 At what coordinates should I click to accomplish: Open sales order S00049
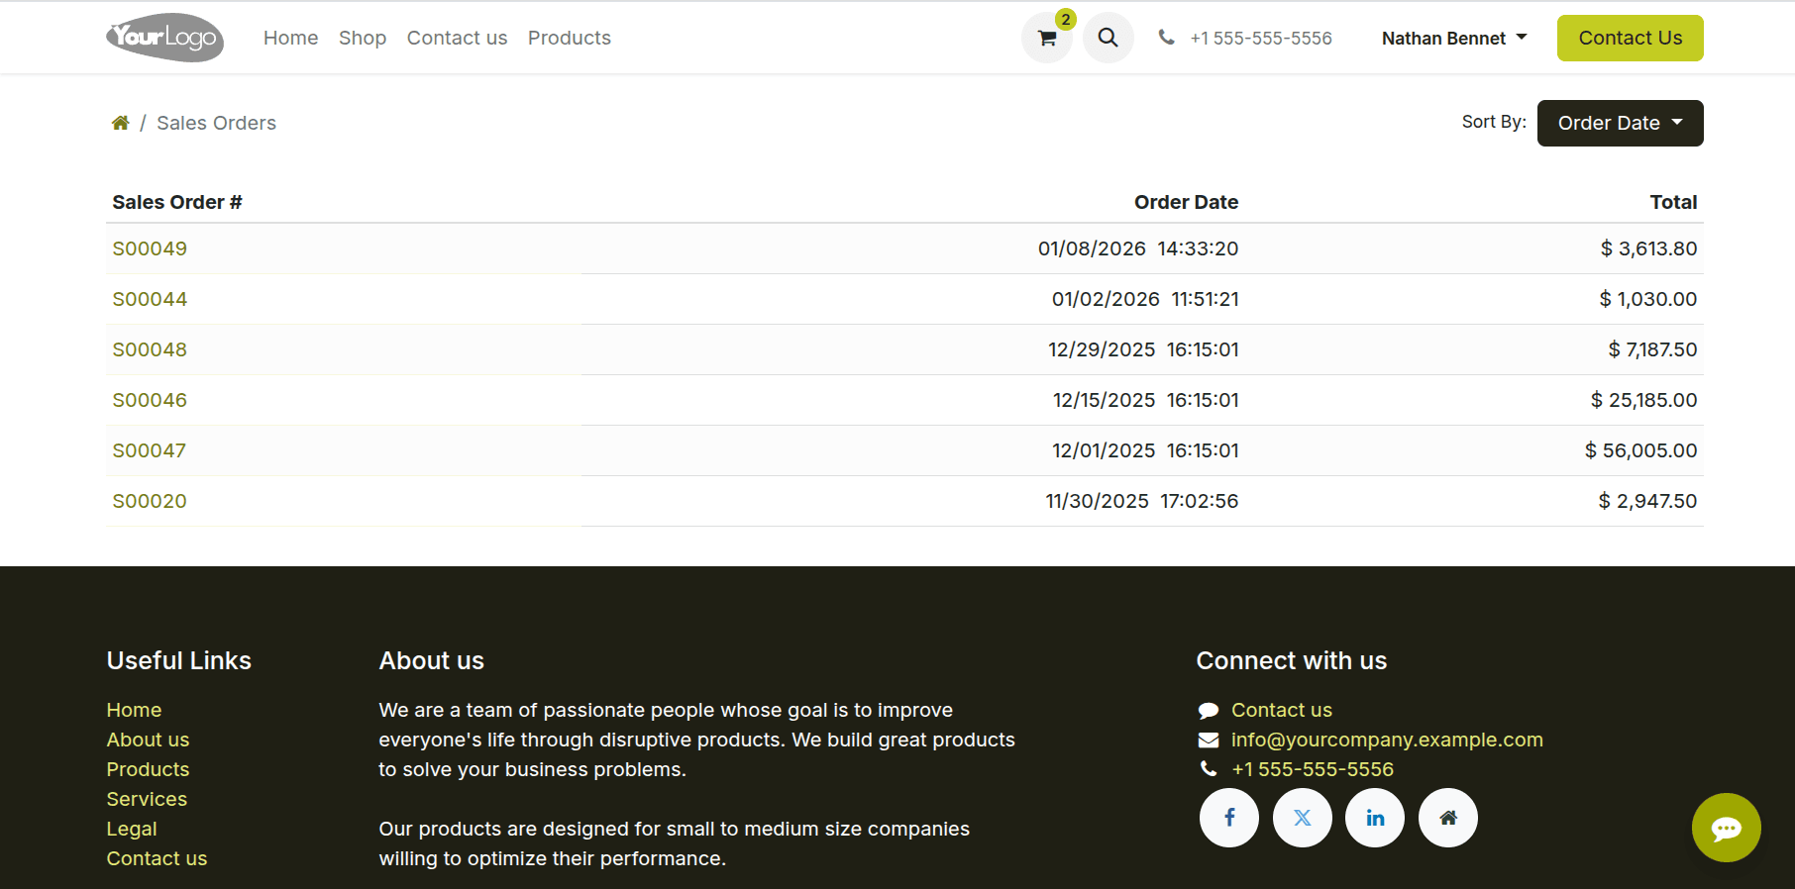[150, 248]
